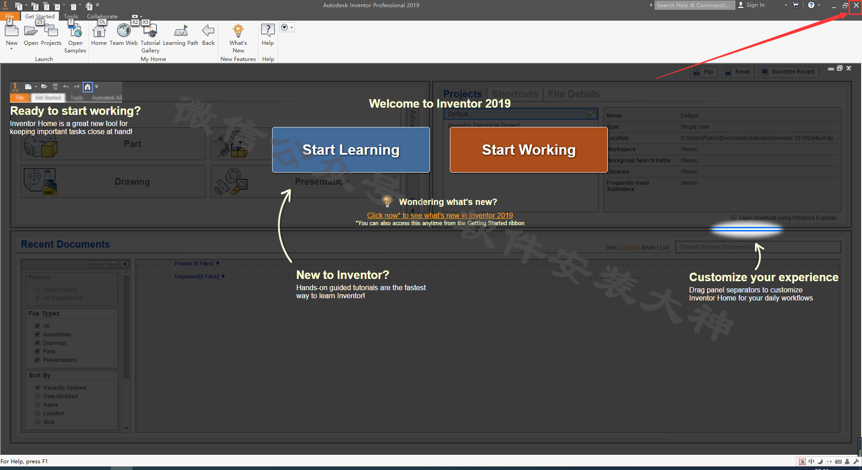Toggle the All file types checkbox
The image size is (862, 470).
point(37,326)
